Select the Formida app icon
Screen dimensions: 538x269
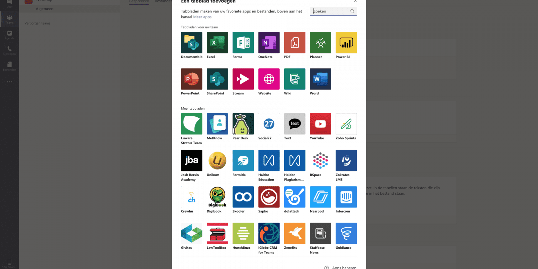pyautogui.click(x=243, y=160)
